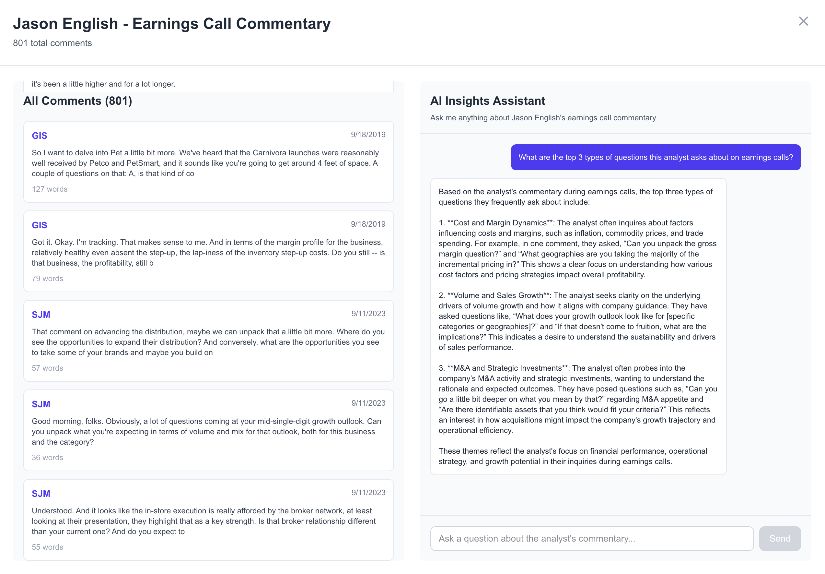This screenshot has width=825, height=574.
Task: Click the Send button in the assistant
Action: (x=779, y=538)
